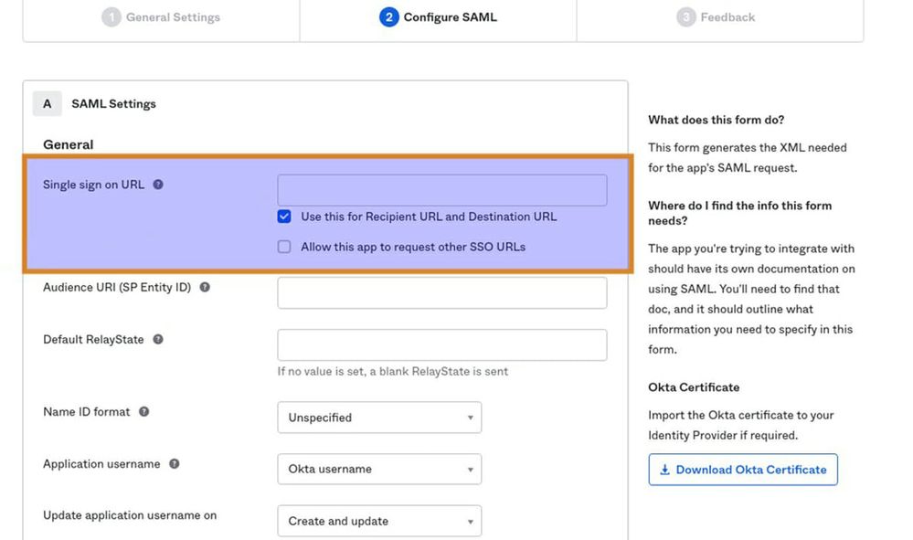Click help icon next to Application username
This screenshot has height=540, width=913.
[174, 464]
